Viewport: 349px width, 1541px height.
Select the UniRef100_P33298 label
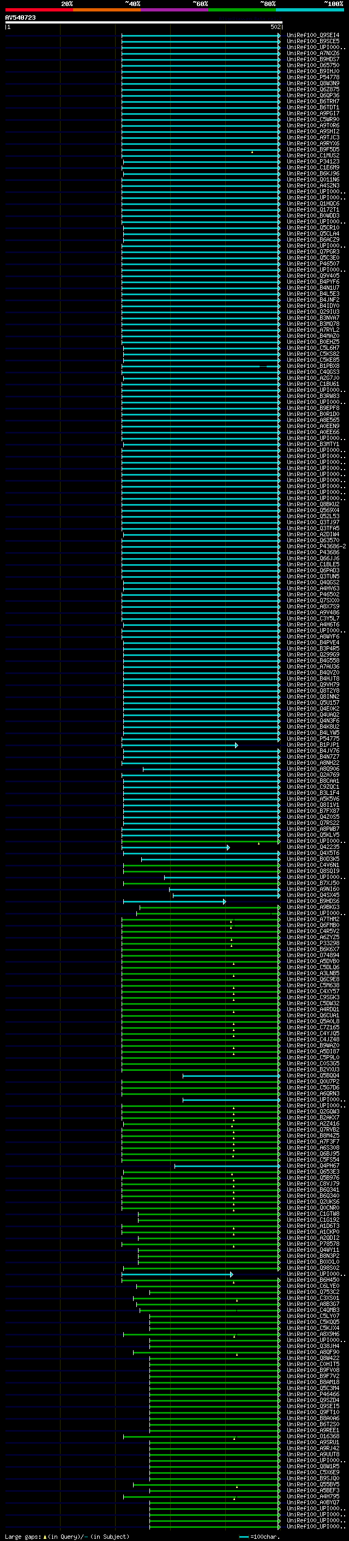pyautogui.click(x=313, y=943)
